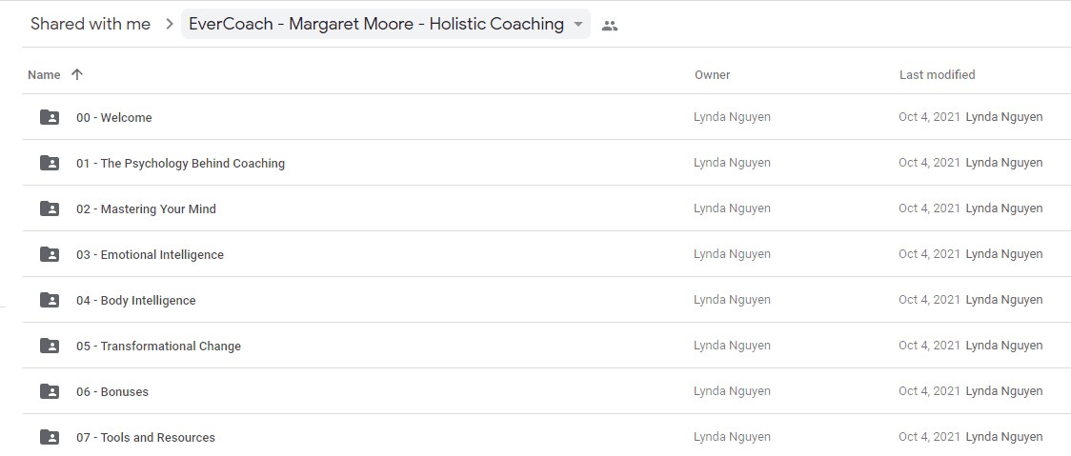The image size is (1071, 456).
Task: Select the folder icon for 04 - Body Intelligence
Action: [50, 301]
